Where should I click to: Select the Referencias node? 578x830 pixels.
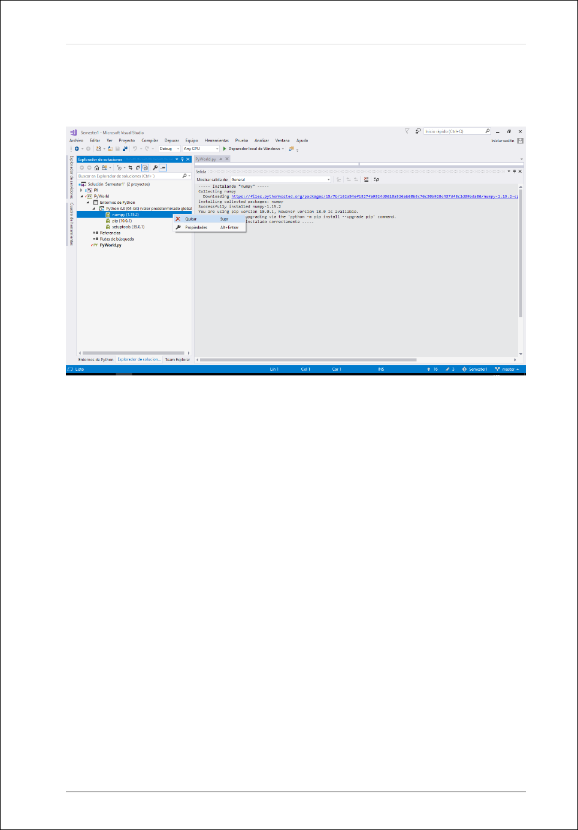pyautogui.click(x=110, y=233)
